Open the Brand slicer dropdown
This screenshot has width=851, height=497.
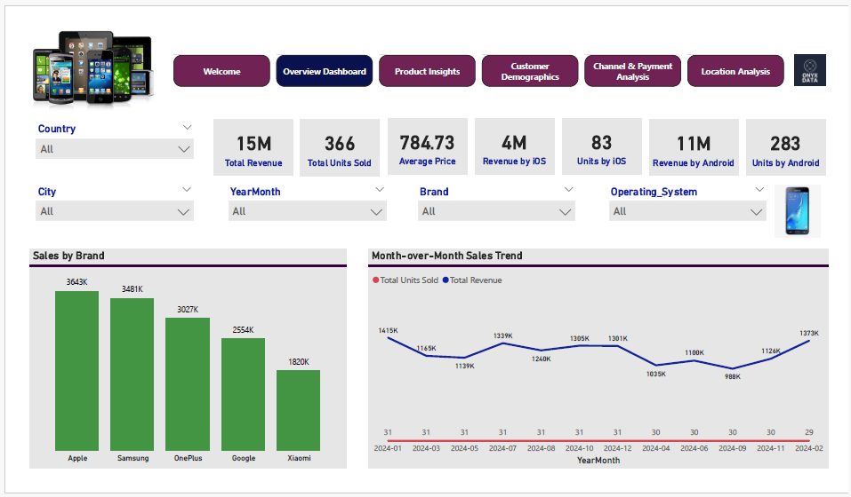pyautogui.click(x=496, y=211)
